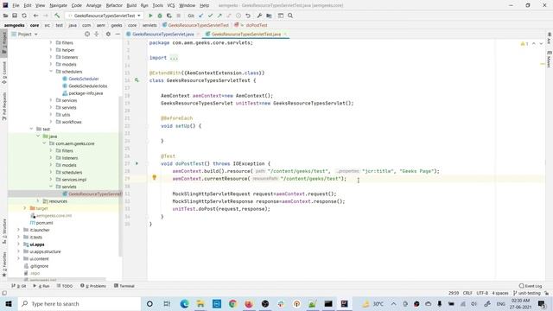Image resolution: width=553 pixels, height=311 pixels.
Task: Click the Open folder toolbar icon
Action: tap(5, 16)
